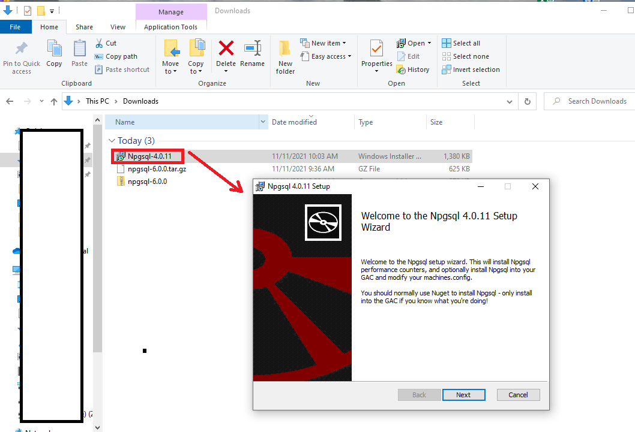Screen dimensions: 635x432
Task: Click the red Delete icon
Action: point(226,48)
